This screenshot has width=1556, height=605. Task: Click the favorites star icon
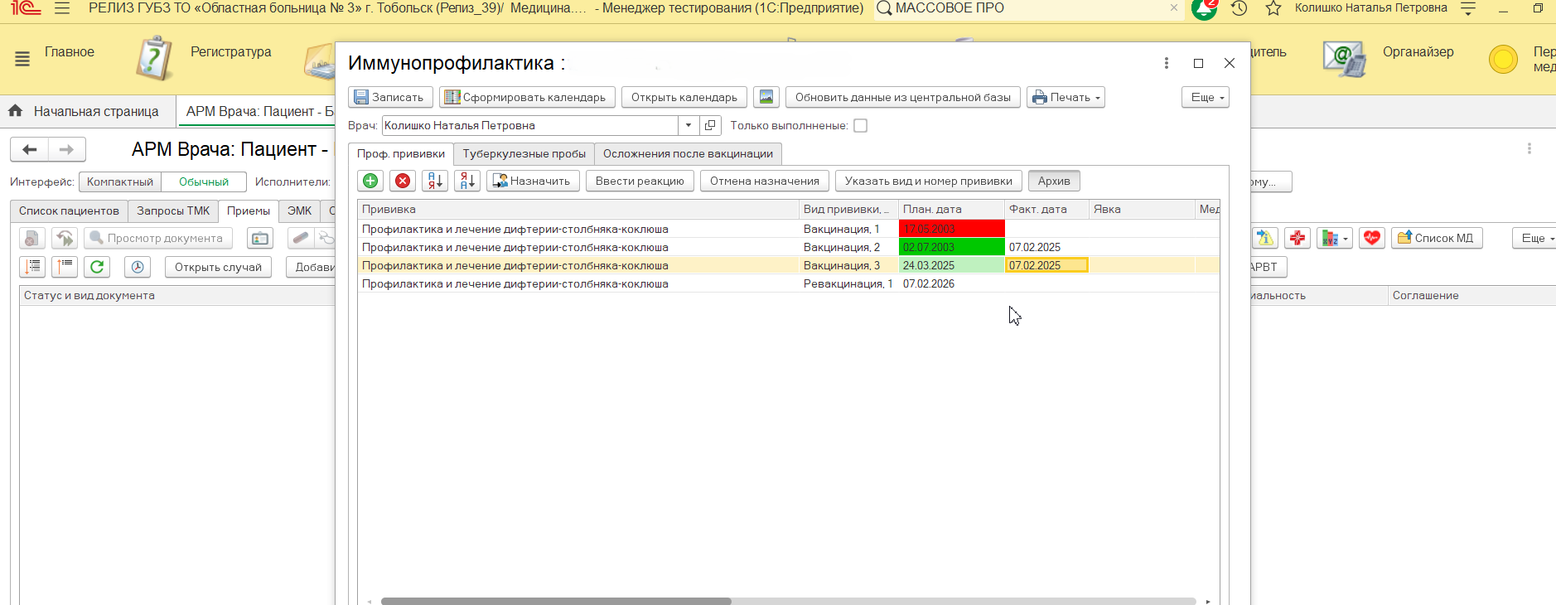1273,8
